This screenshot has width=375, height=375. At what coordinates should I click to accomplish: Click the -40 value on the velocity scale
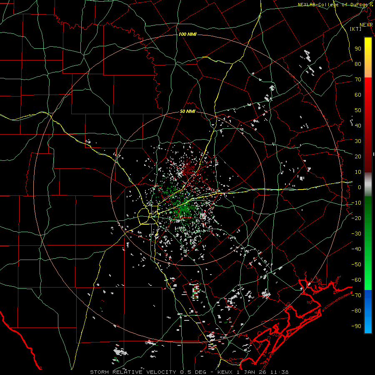tap(356, 249)
